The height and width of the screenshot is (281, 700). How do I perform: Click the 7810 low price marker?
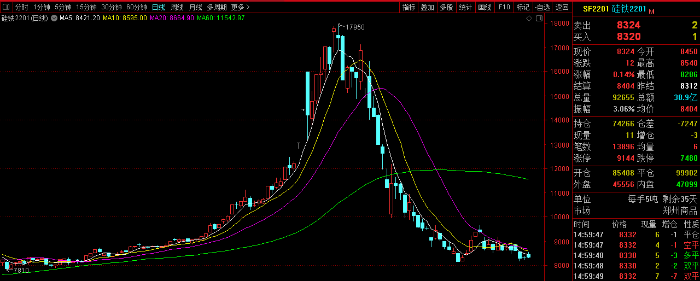[x=21, y=270]
